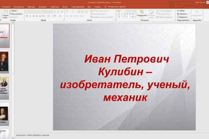
Task: Expand the Выделить select dropdown
Action: [183, 17]
